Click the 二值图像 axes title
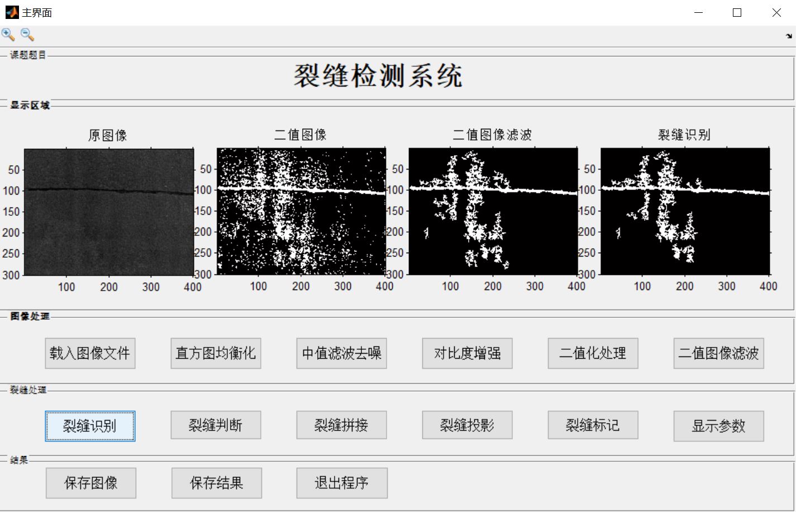 301,135
